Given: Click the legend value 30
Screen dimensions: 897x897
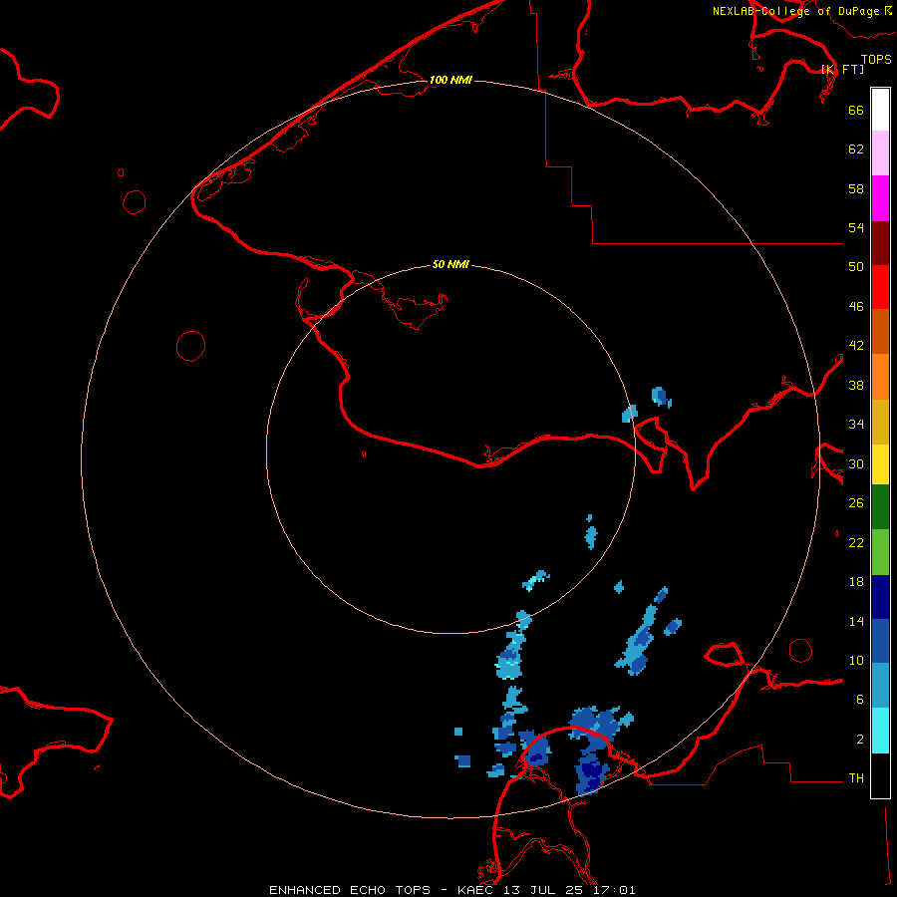Looking at the screenshot, I should pyautogui.click(x=856, y=463).
